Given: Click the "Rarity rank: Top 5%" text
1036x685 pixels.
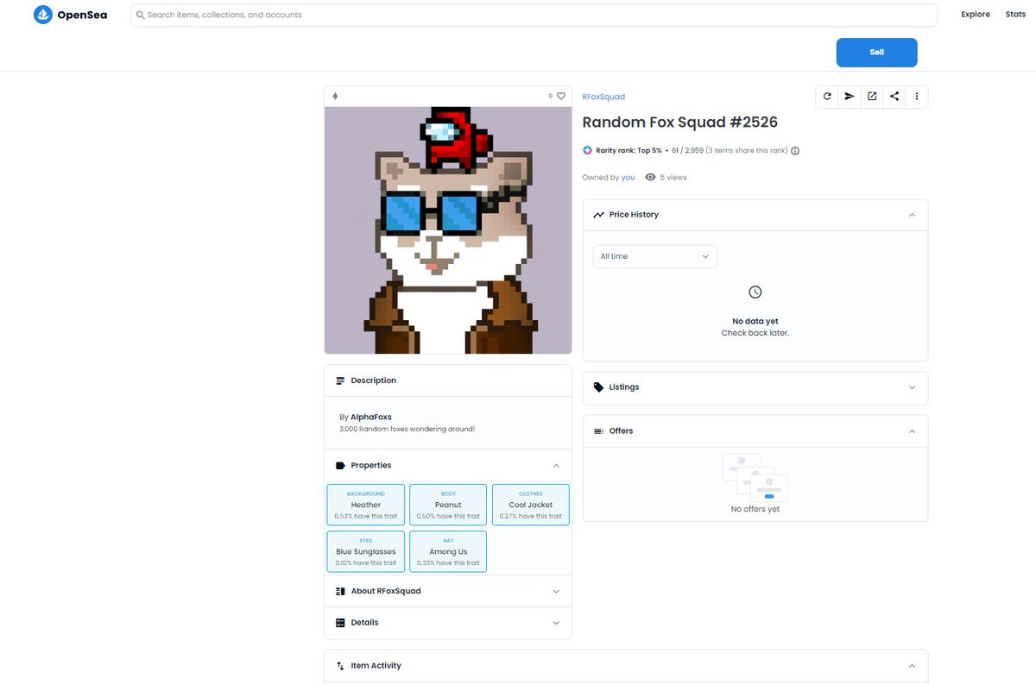Looking at the screenshot, I should 629,150.
